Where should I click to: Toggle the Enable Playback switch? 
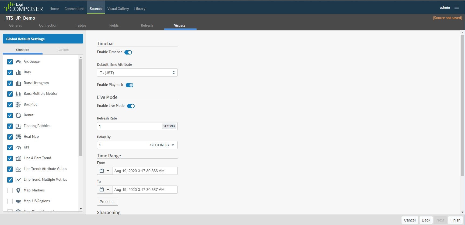coord(130,85)
